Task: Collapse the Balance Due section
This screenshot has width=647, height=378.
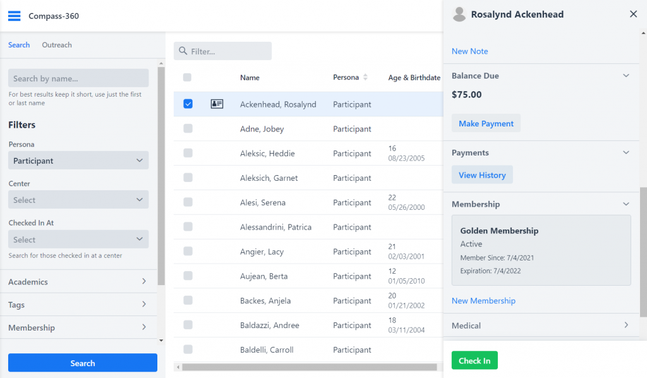Action: click(x=626, y=76)
